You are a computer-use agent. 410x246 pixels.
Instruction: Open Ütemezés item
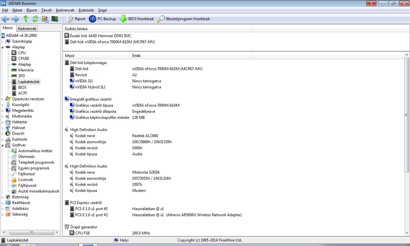pos(26,157)
